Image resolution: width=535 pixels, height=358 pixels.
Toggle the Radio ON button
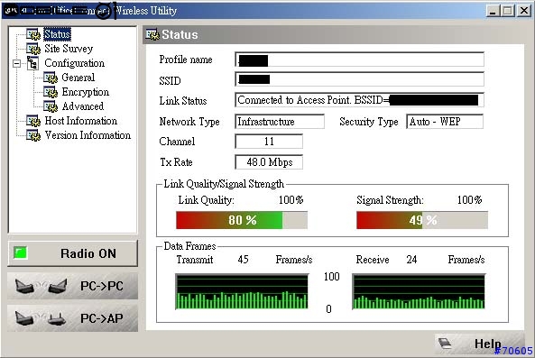coord(73,253)
